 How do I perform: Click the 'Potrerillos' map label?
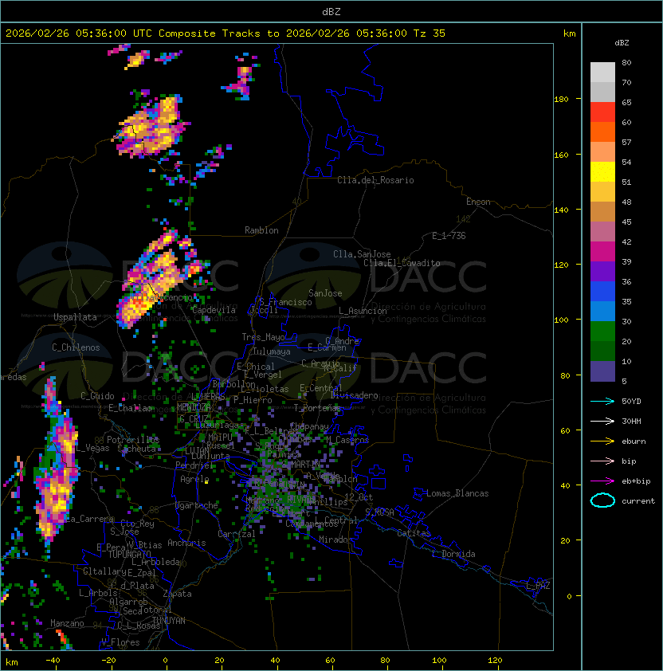tap(133, 439)
